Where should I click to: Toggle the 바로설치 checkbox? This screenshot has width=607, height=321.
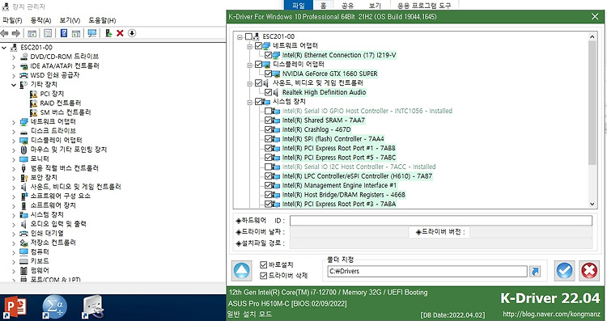[x=264, y=264]
